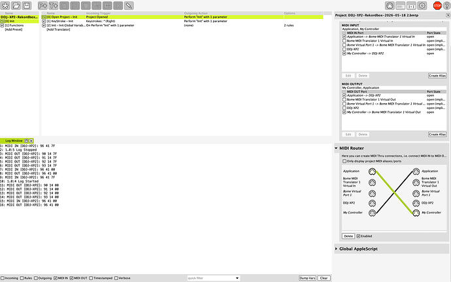The image size is (451, 282).
Task: Click My Controller MIDI in connector in router
Action: point(372,213)
